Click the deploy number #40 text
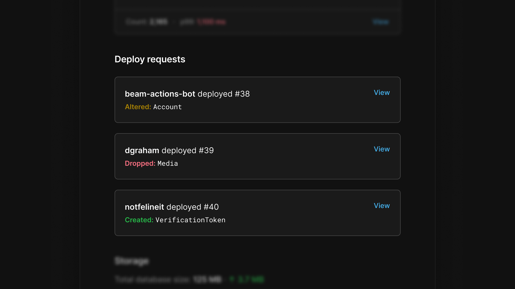 tap(210, 207)
